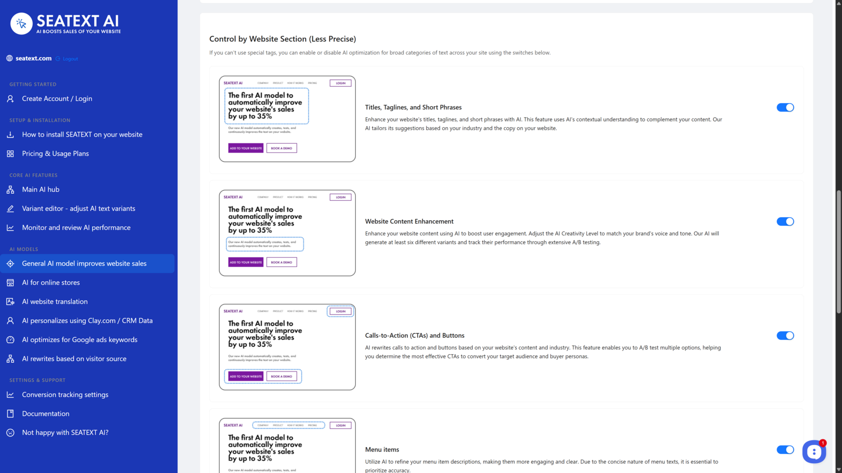This screenshot has width=842, height=473.
Task: Click the page vertical scrollbar thumb
Action: (838, 252)
